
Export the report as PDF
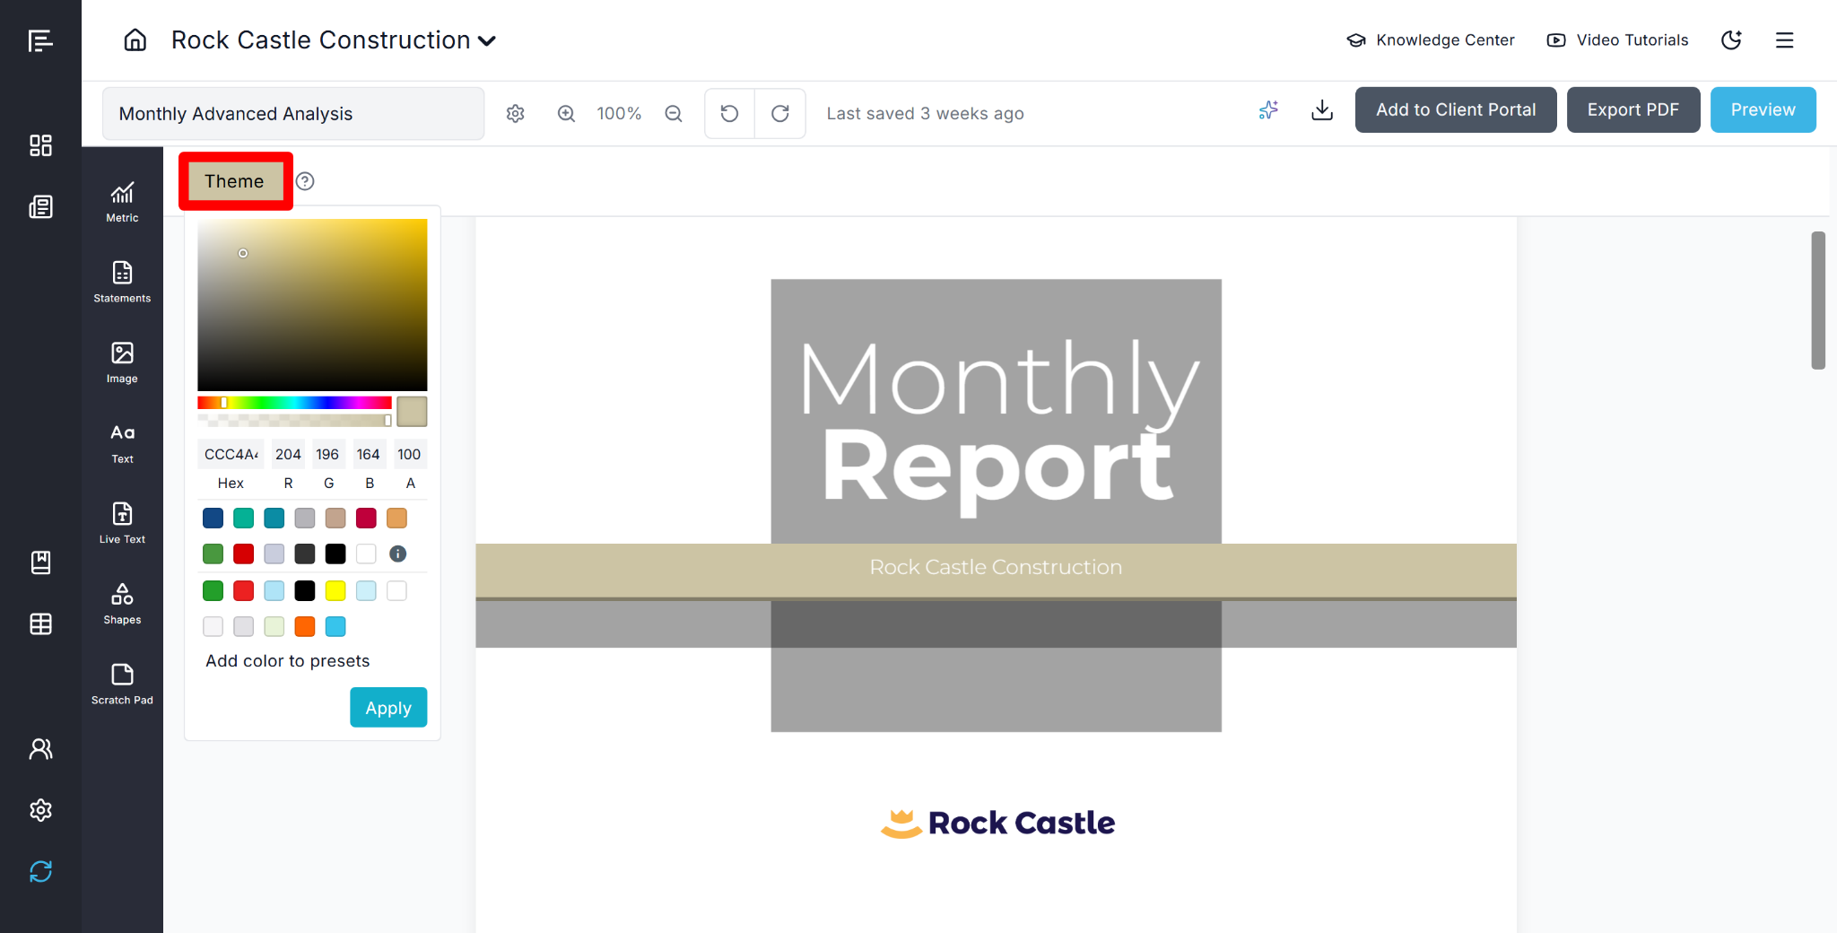click(1633, 110)
